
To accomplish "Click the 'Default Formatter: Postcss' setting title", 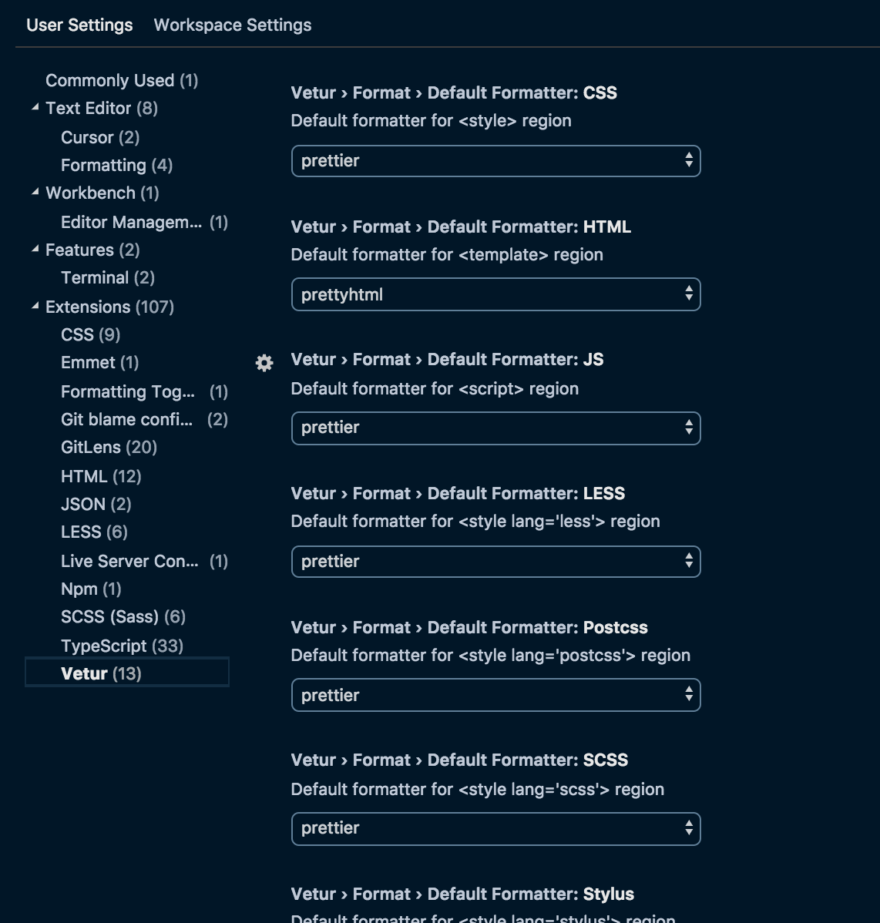I will [x=469, y=627].
